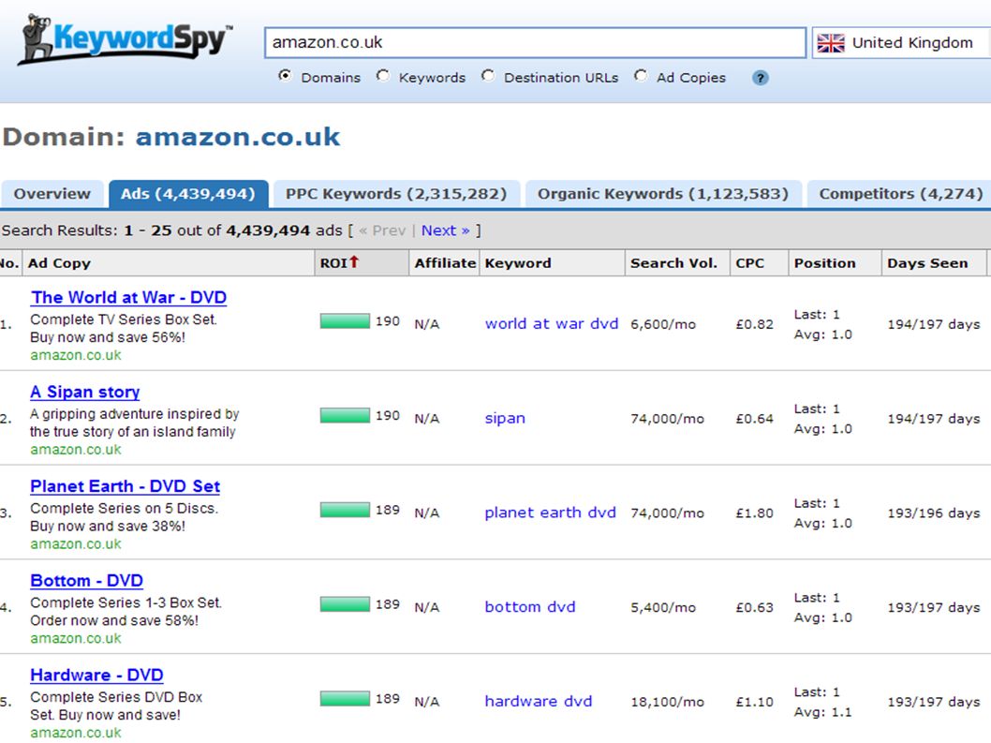The height and width of the screenshot is (743, 991).
Task: Click the ROI bar for Bottom DVD
Action: 345,604
